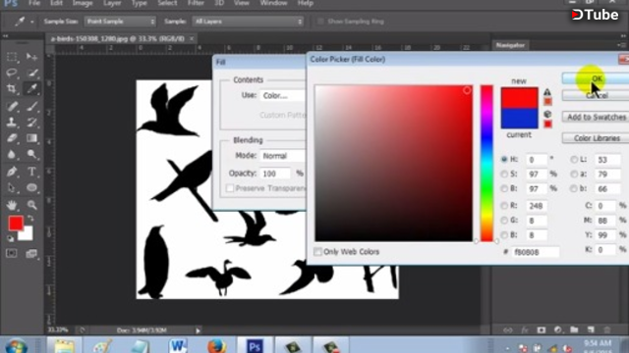Select the Ellipse shape tool

[31, 187]
